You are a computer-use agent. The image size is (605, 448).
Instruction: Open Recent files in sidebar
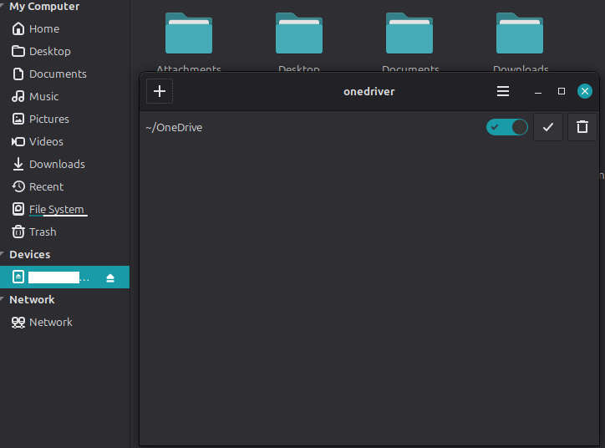click(46, 186)
